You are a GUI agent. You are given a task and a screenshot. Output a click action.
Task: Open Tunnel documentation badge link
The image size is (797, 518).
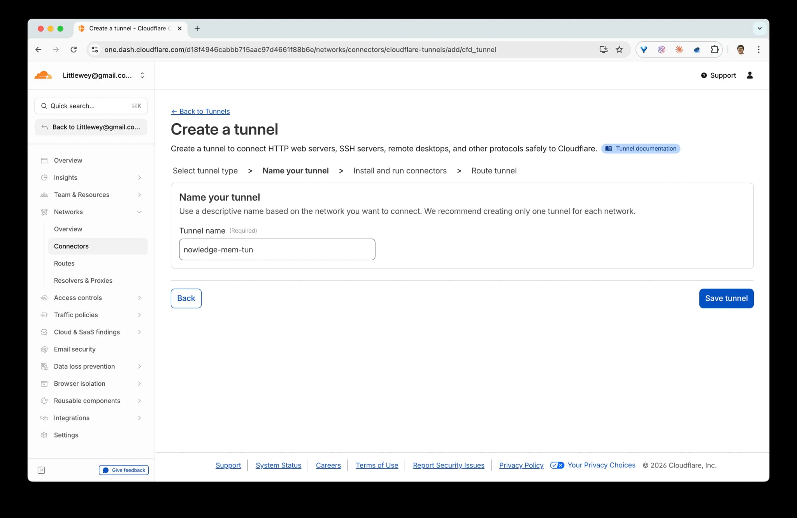click(640, 149)
